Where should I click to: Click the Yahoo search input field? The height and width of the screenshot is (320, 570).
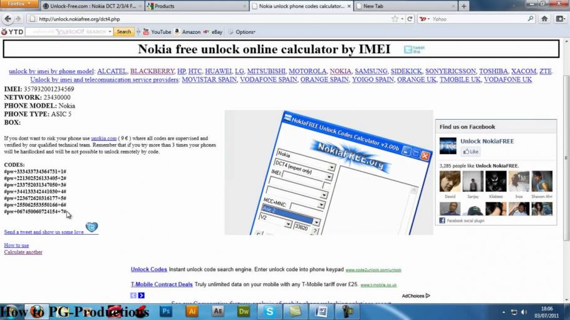click(478, 19)
